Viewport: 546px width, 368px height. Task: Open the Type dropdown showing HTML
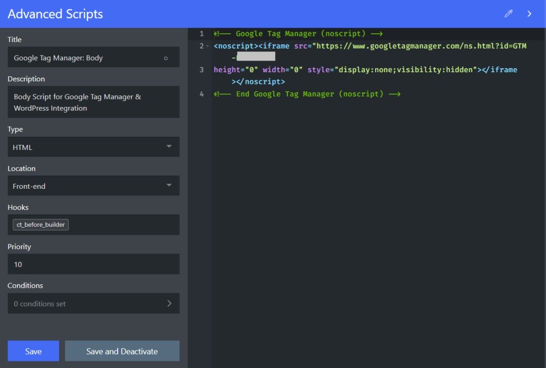[94, 147]
